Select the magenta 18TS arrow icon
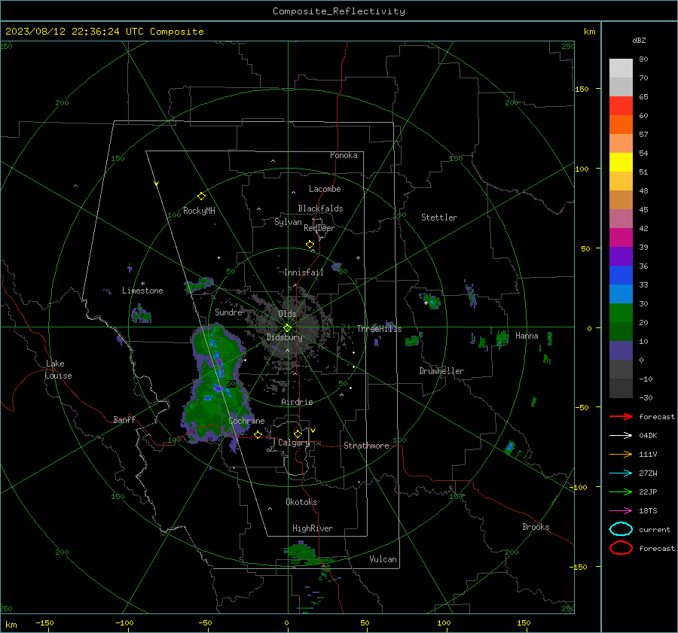This screenshot has height=633, width=678. coord(621,511)
